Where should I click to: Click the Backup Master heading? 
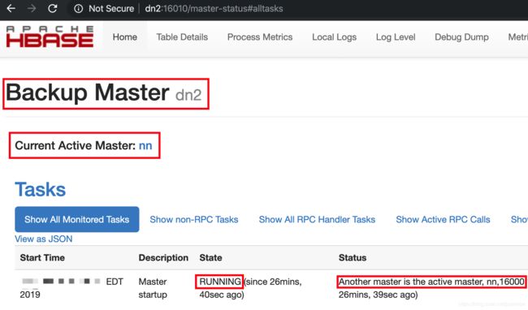[87, 93]
